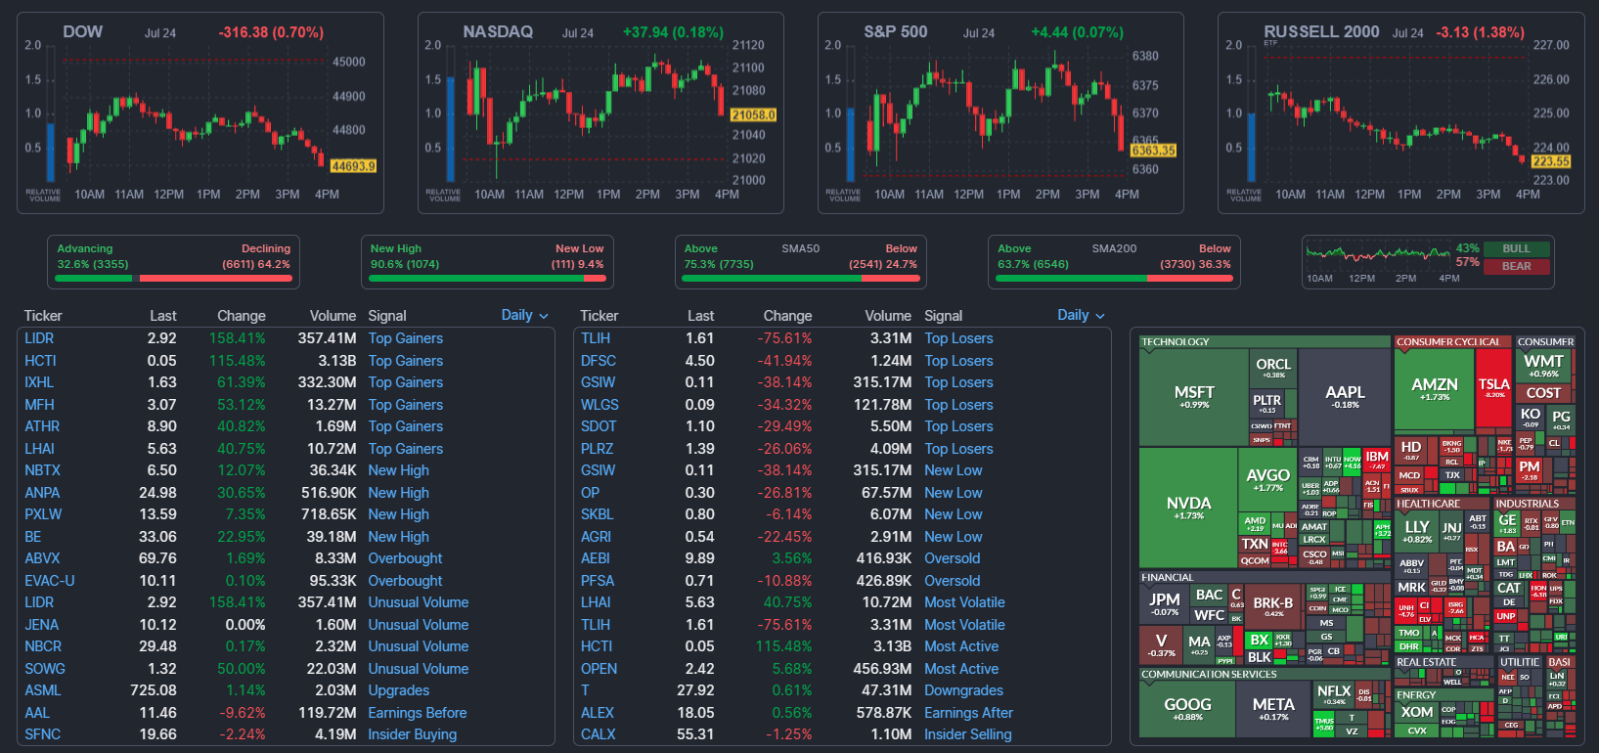
Task: Click the New High versus New Low bar
Action: coord(487,263)
